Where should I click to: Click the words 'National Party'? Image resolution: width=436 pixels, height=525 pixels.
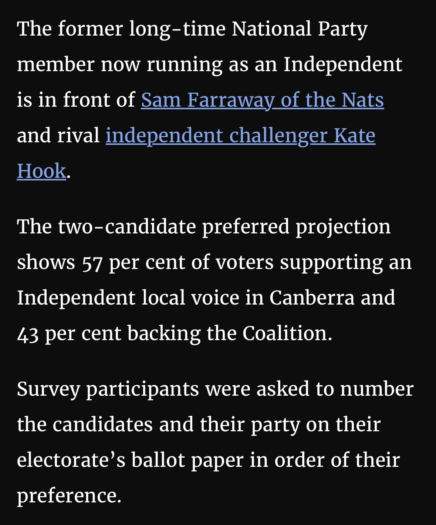(300, 29)
